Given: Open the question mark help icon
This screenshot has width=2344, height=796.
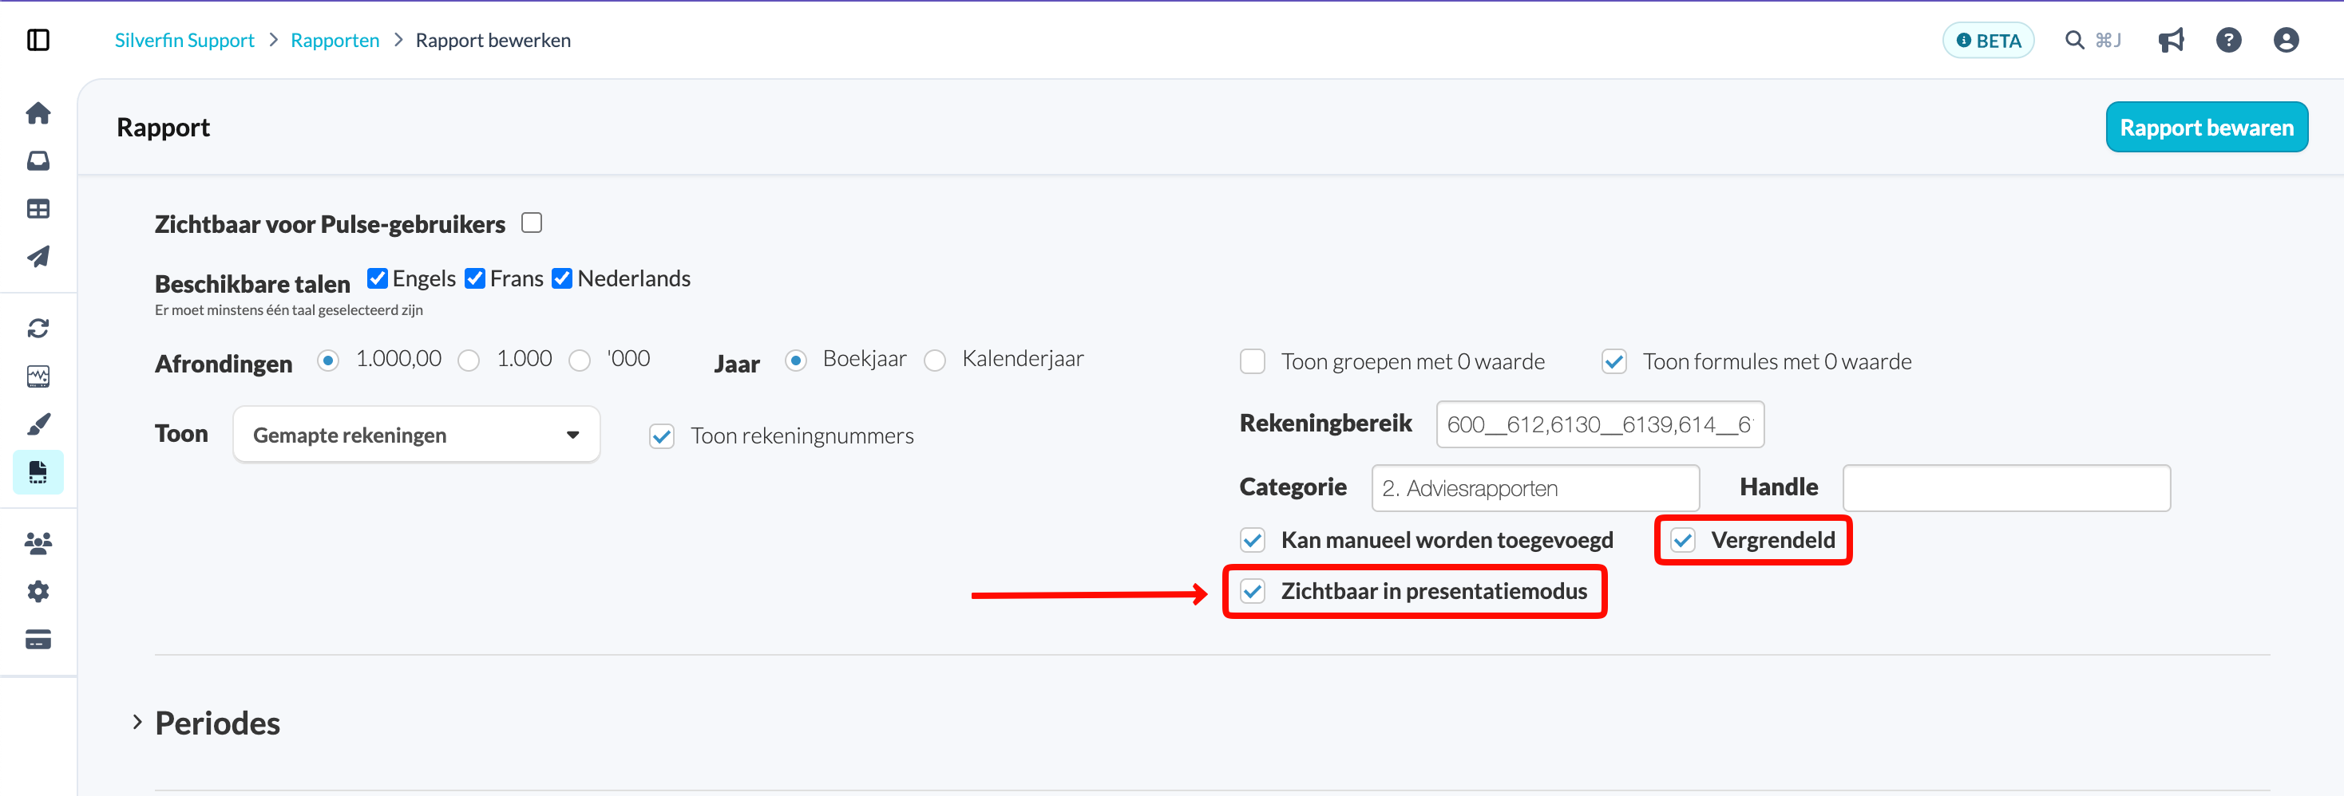Looking at the screenshot, I should (x=2228, y=40).
